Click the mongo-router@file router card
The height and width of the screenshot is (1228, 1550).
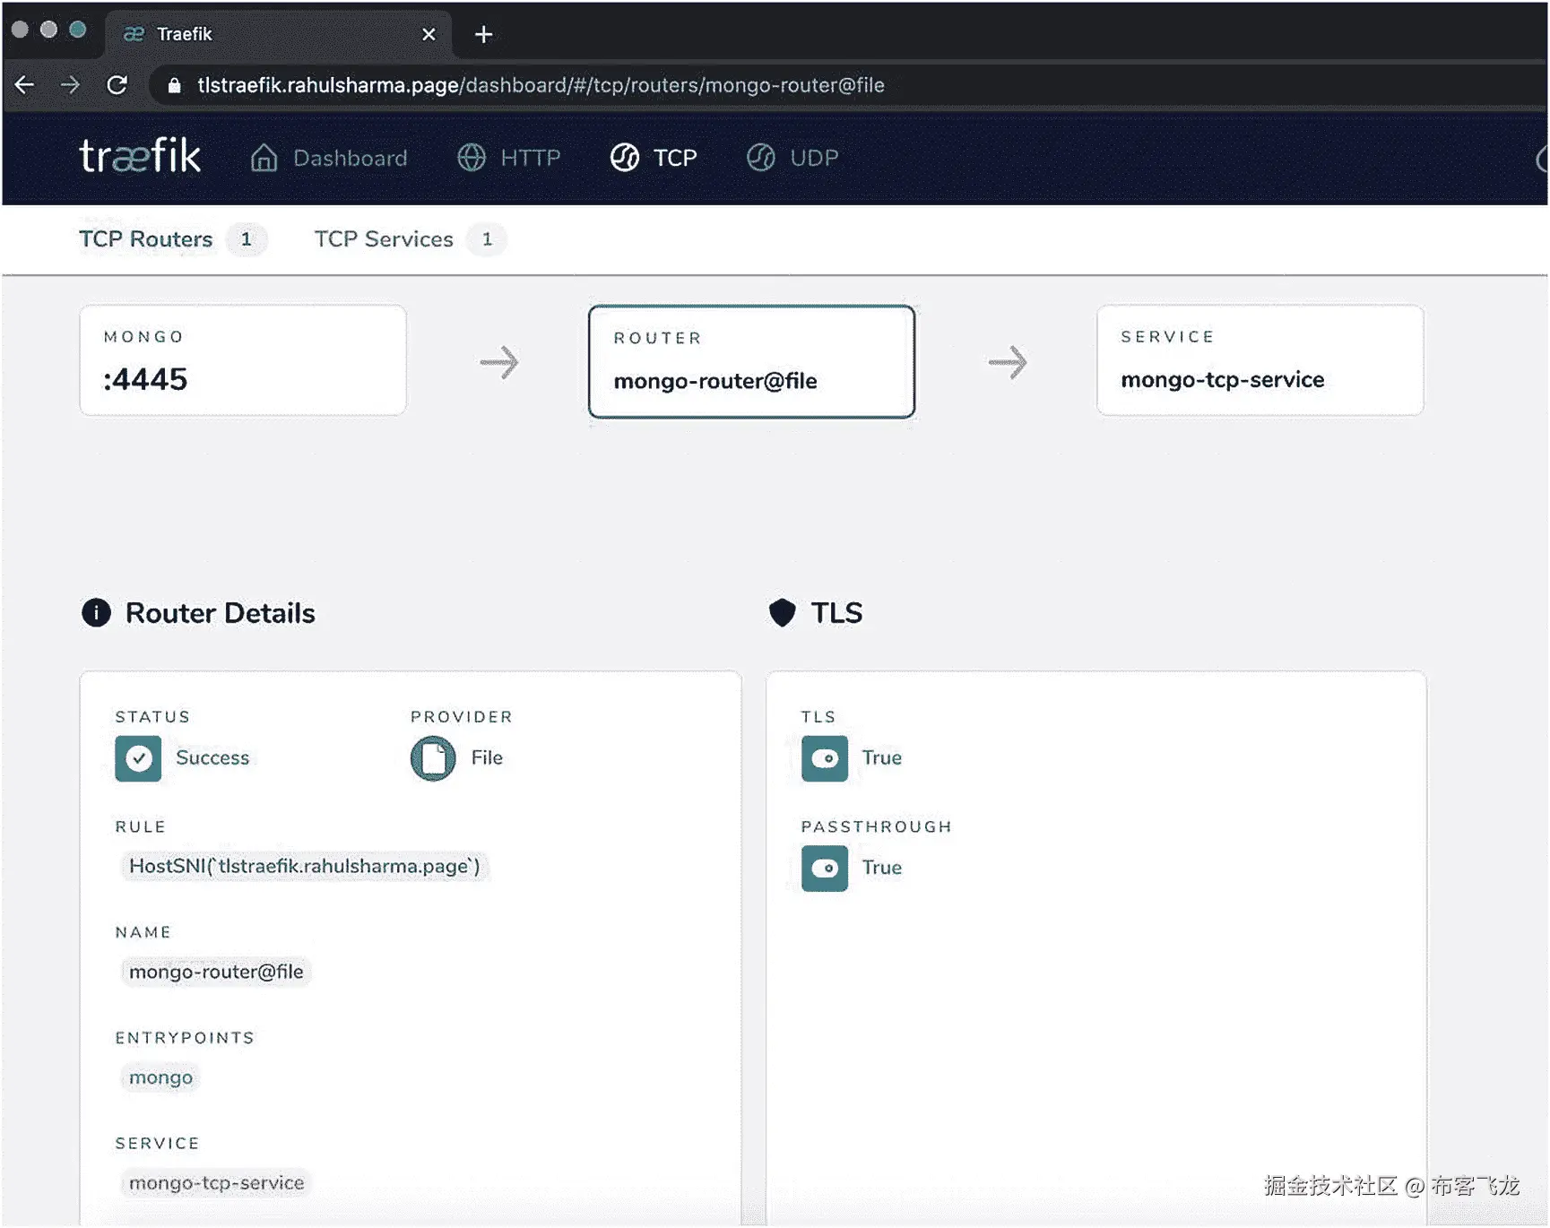(x=751, y=361)
